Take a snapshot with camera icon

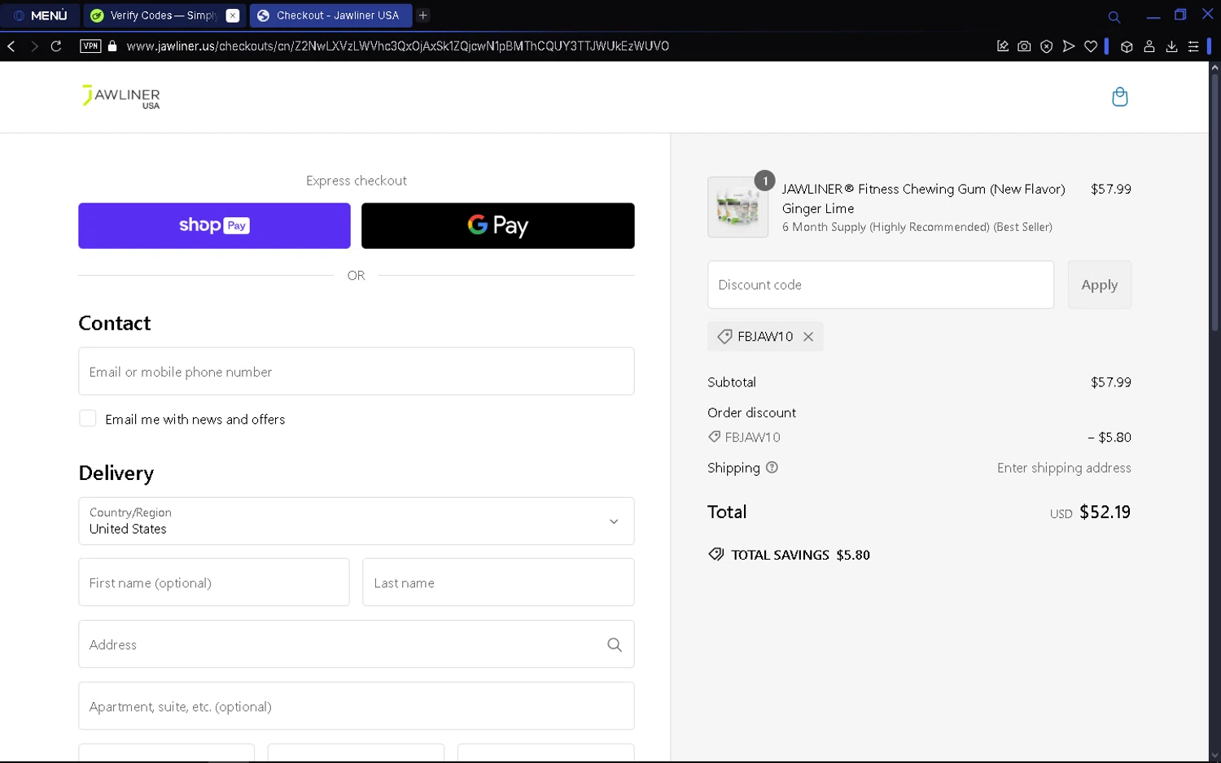point(1024,46)
